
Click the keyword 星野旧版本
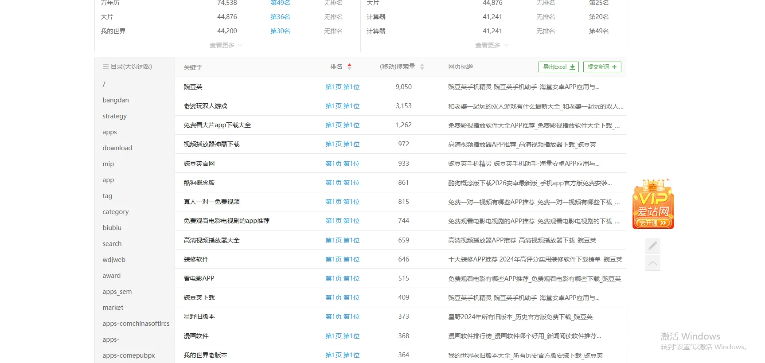point(199,316)
